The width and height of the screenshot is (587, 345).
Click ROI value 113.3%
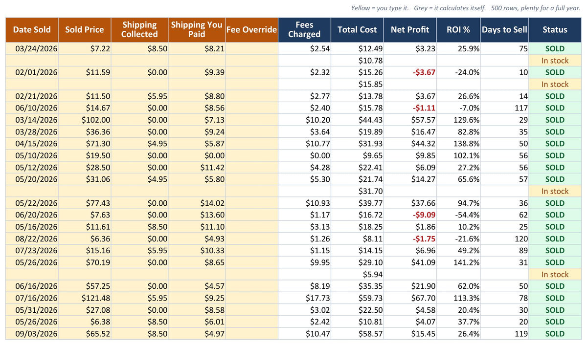[458, 298]
